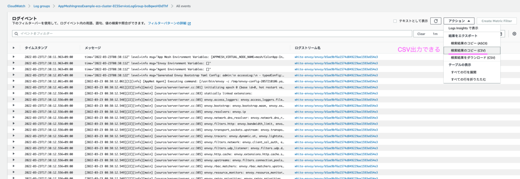The height and width of the screenshot is (179, 520).
Task: Expand the envoy.upstreams log row
Action: 14,160
